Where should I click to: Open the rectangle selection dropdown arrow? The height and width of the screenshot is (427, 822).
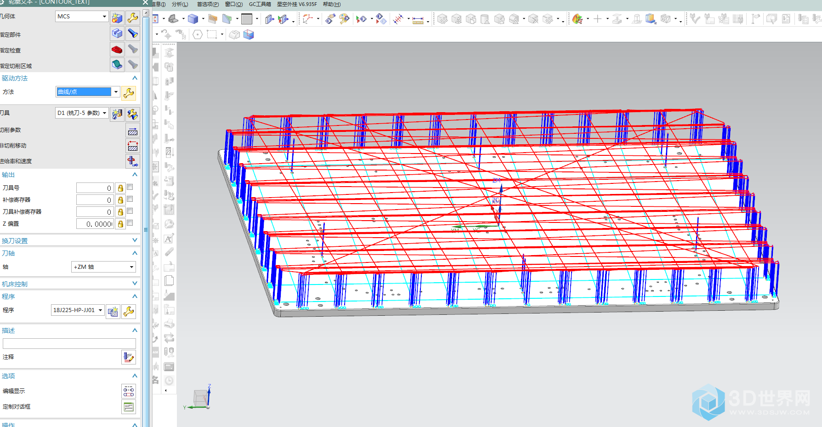coord(222,34)
